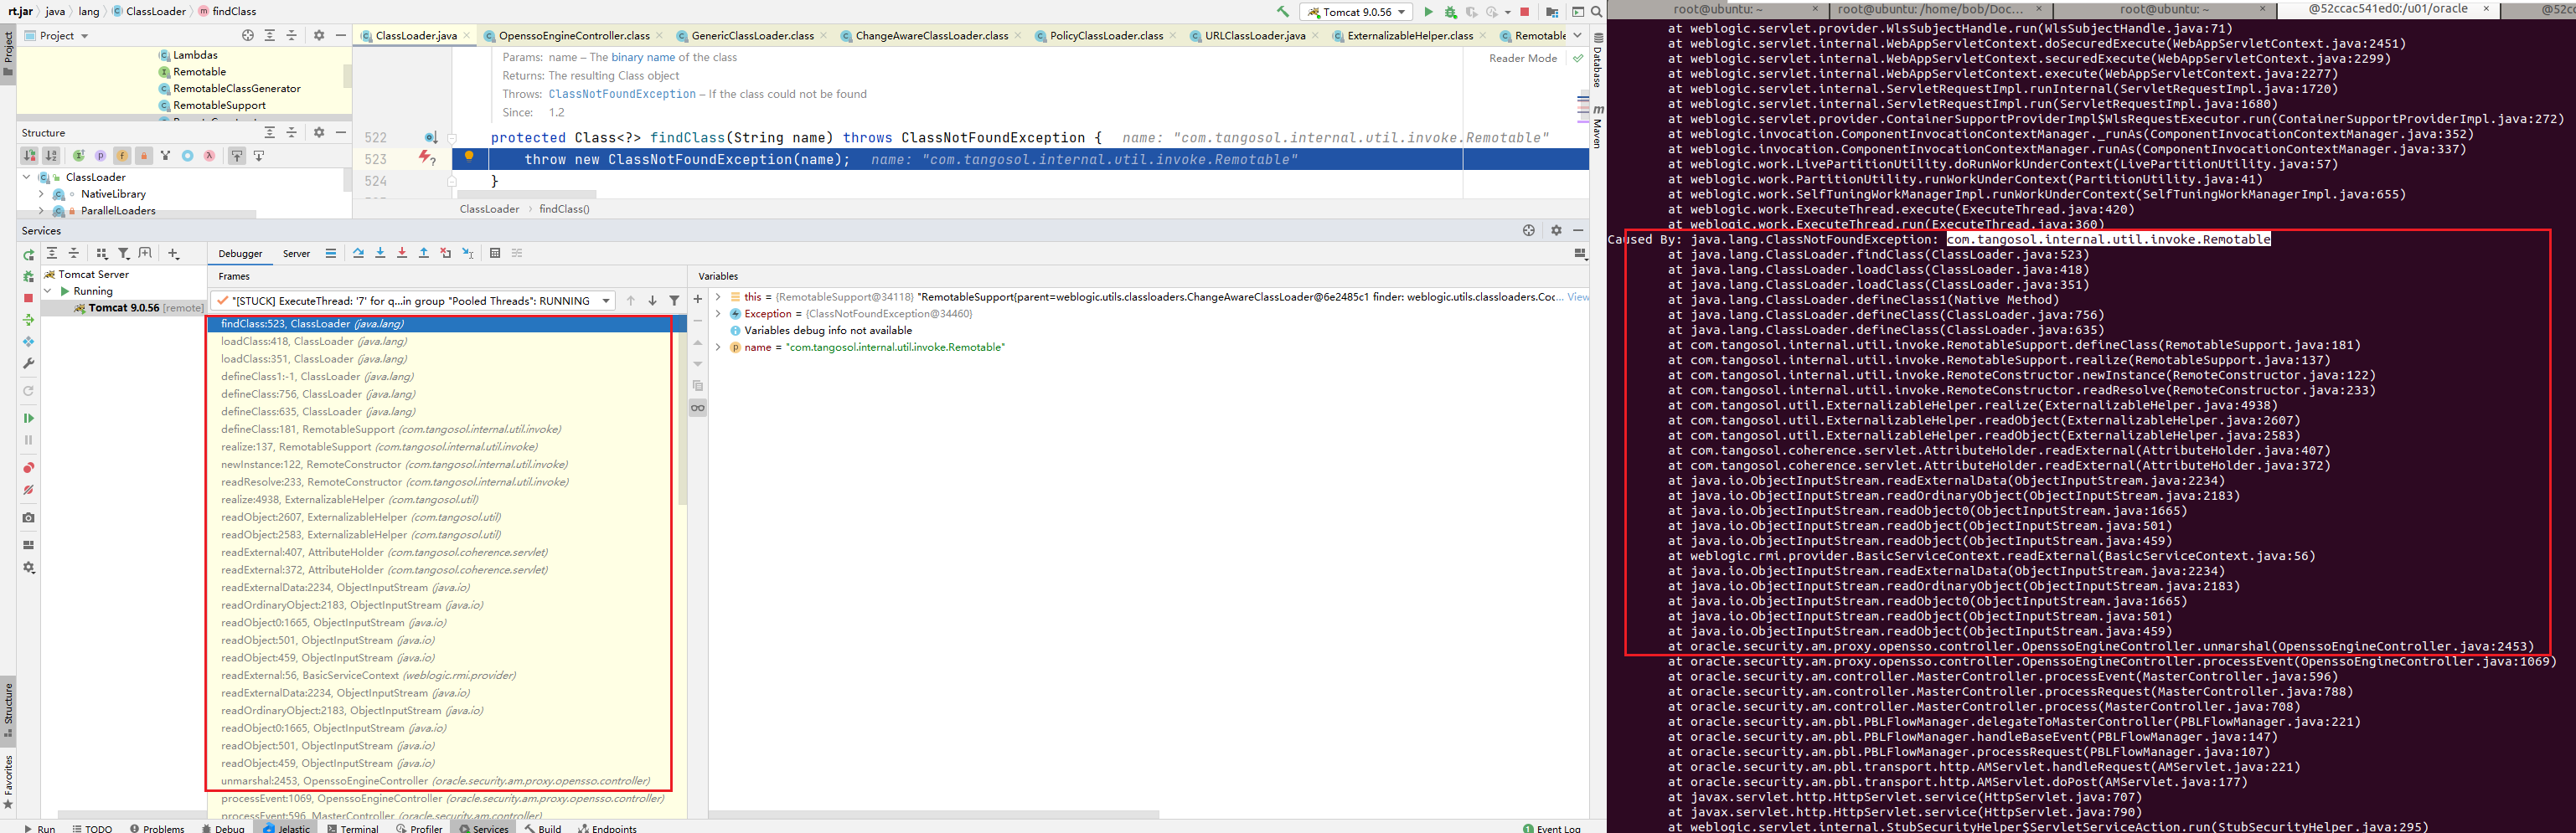This screenshot has width=2576, height=833.
Task: Click Step Into in debugger toolbar
Action: point(380,254)
